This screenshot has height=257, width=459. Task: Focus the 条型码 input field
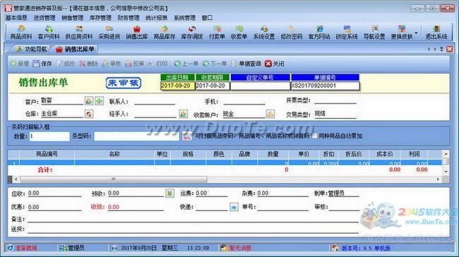pos(136,136)
